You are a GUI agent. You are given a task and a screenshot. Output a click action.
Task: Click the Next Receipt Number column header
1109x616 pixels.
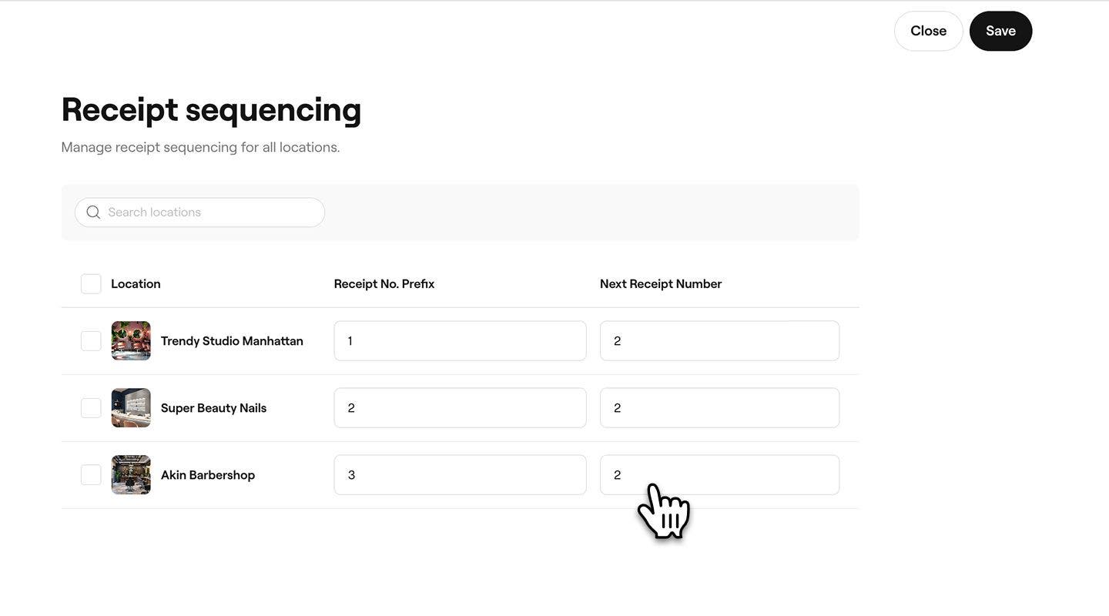(x=660, y=284)
